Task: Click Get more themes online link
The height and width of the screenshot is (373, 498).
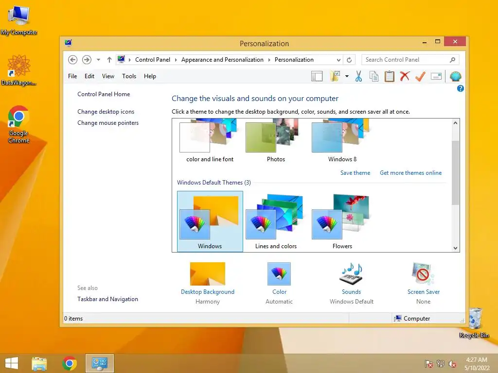Action: (410, 173)
